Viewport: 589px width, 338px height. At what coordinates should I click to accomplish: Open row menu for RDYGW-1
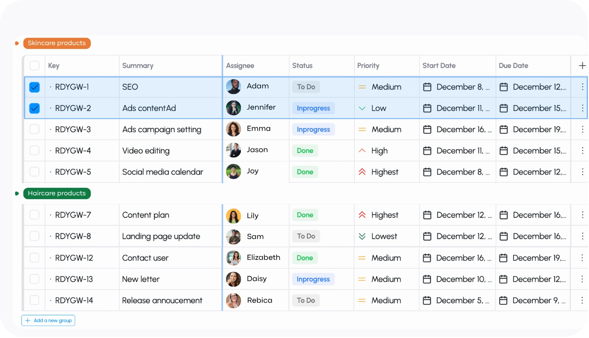click(x=582, y=87)
